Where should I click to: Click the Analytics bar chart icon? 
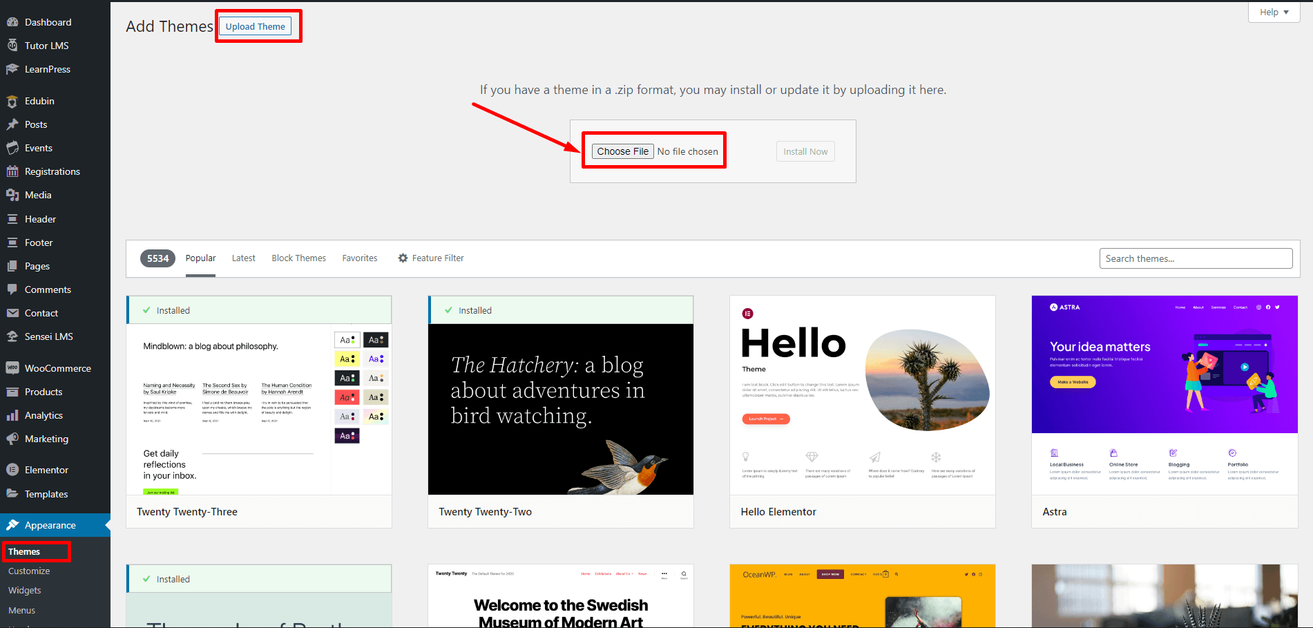[x=12, y=415]
